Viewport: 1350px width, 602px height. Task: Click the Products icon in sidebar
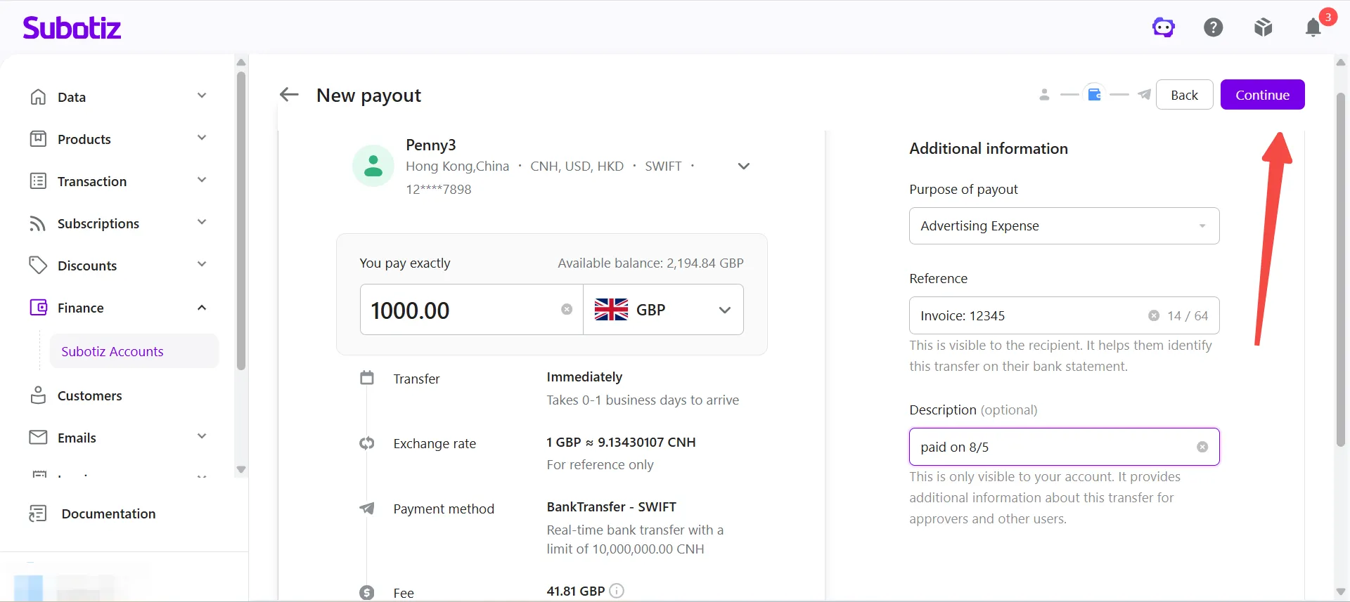pyautogui.click(x=38, y=139)
